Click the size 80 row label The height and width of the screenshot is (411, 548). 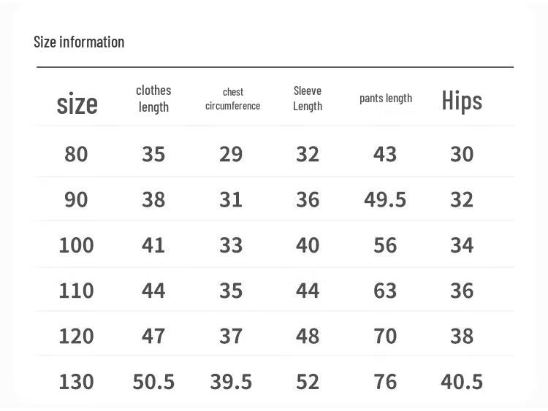point(76,154)
